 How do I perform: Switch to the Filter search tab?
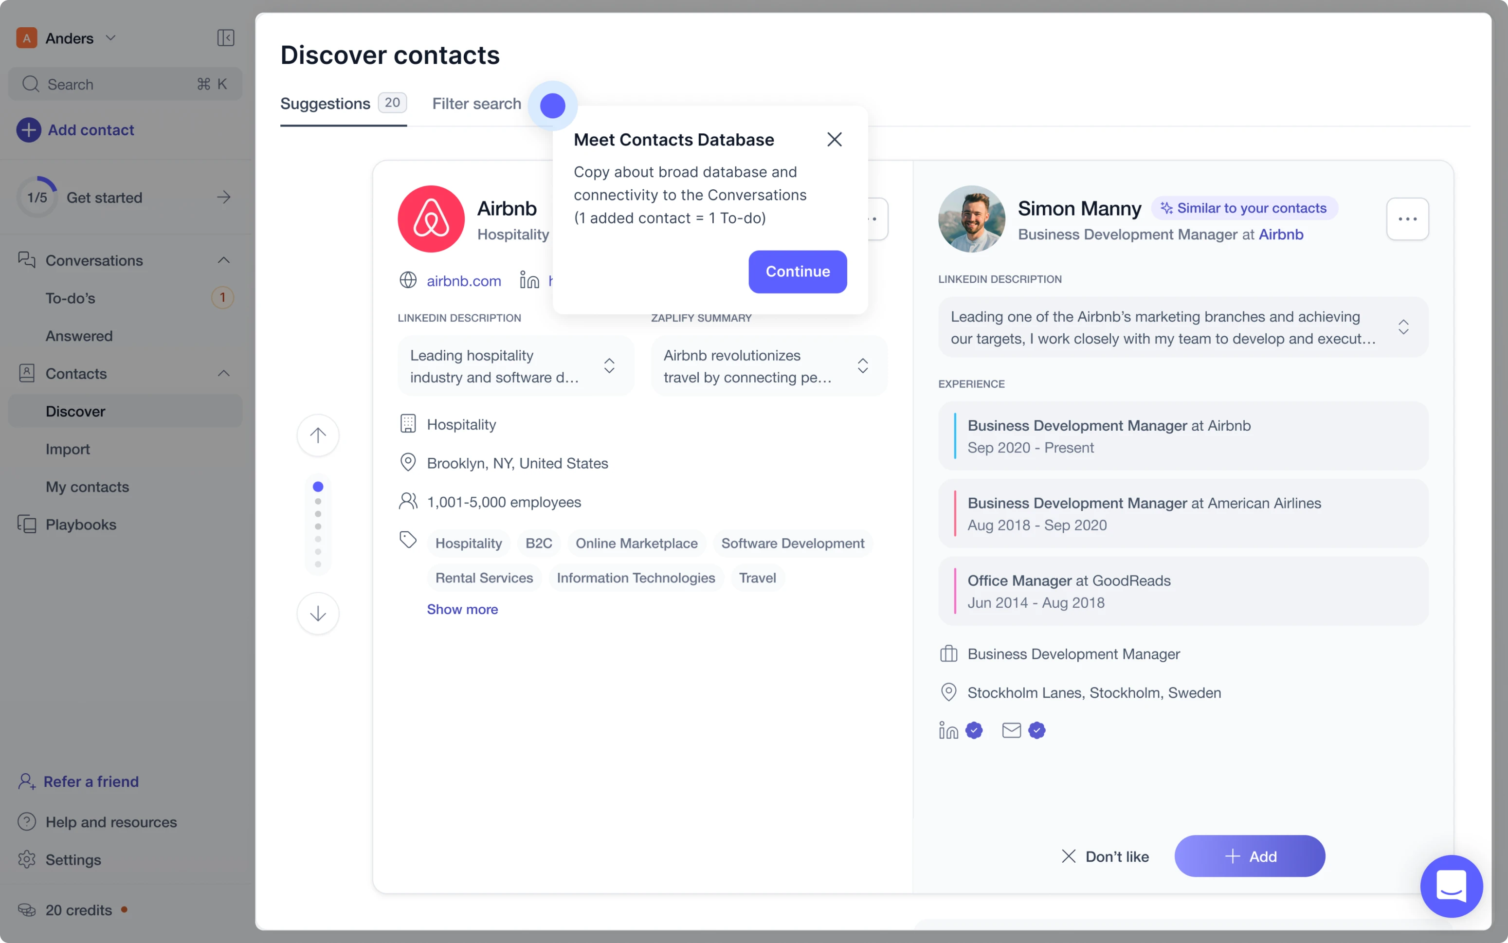click(476, 104)
